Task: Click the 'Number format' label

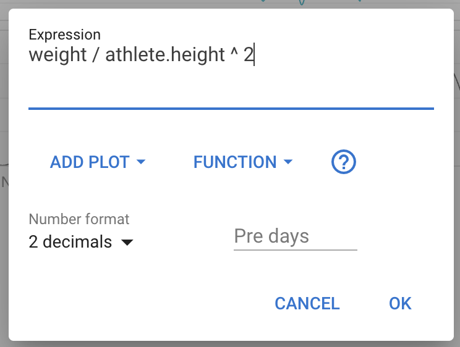Action: [x=79, y=219]
